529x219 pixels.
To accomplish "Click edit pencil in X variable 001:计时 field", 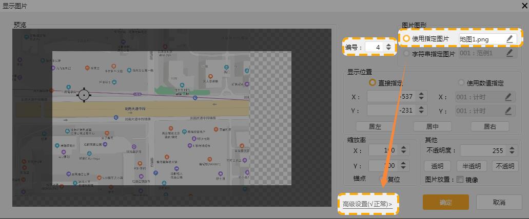I will pyautogui.click(x=509, y=97).
